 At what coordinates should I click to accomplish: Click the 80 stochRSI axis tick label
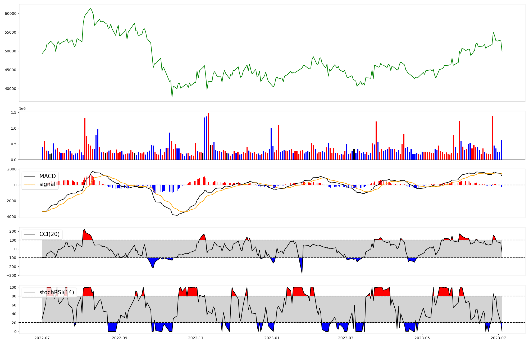click(x=14, y=296)
